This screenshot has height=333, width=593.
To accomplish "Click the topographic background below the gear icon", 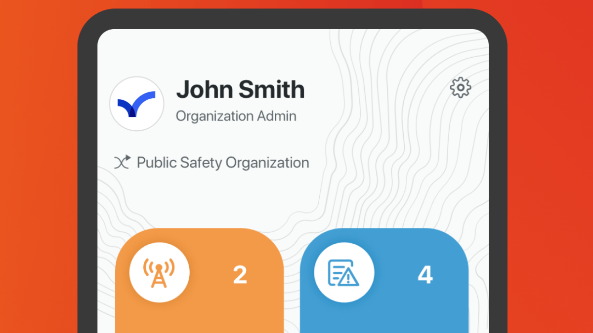I will [460, 148].
